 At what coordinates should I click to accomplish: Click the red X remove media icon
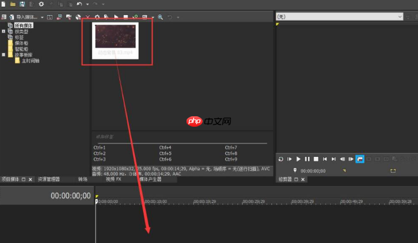(87, 17)
